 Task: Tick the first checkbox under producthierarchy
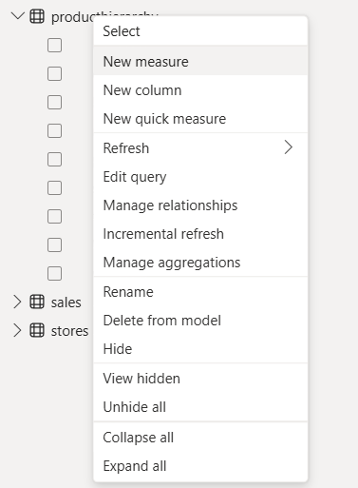tap(54, 46)
